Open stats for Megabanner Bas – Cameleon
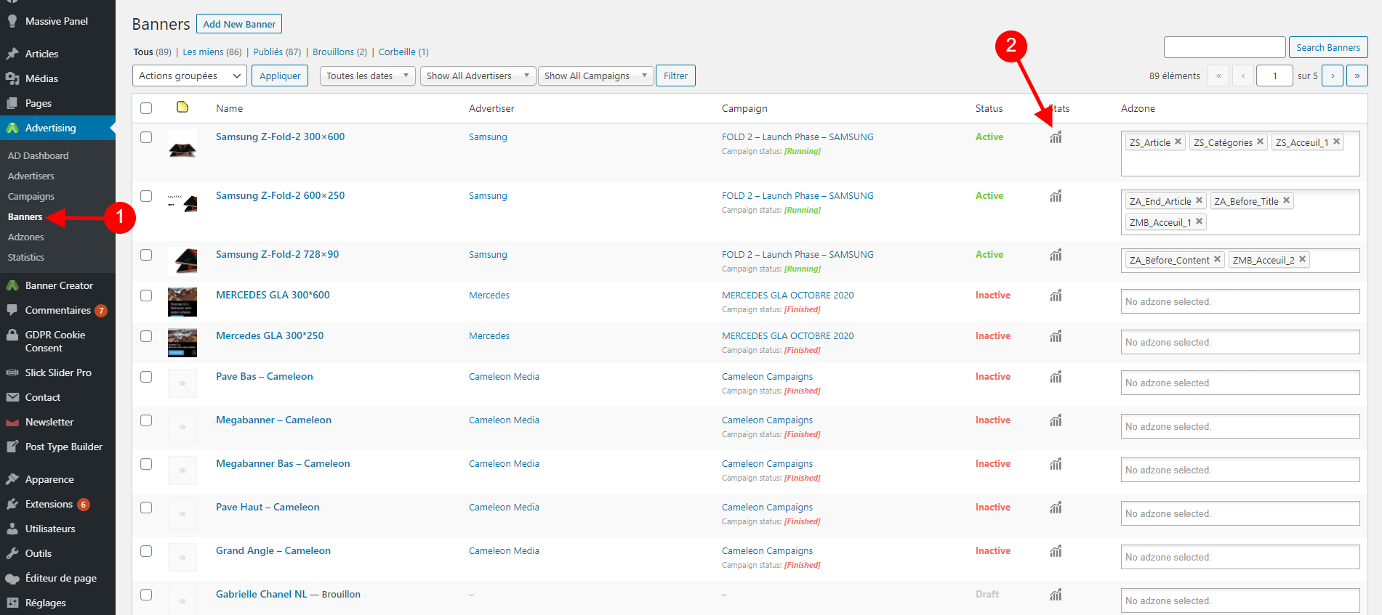Image resolution: width=1382 pixels, height=615 pixels. 1056,464
